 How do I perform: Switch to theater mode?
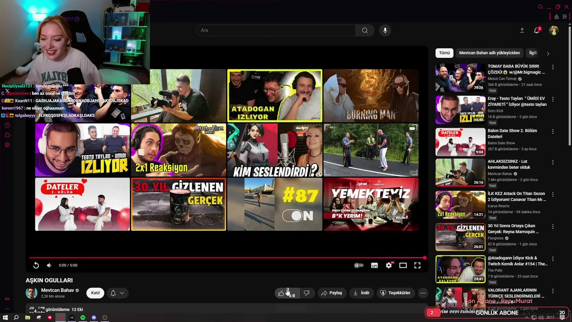pos(403,265)
